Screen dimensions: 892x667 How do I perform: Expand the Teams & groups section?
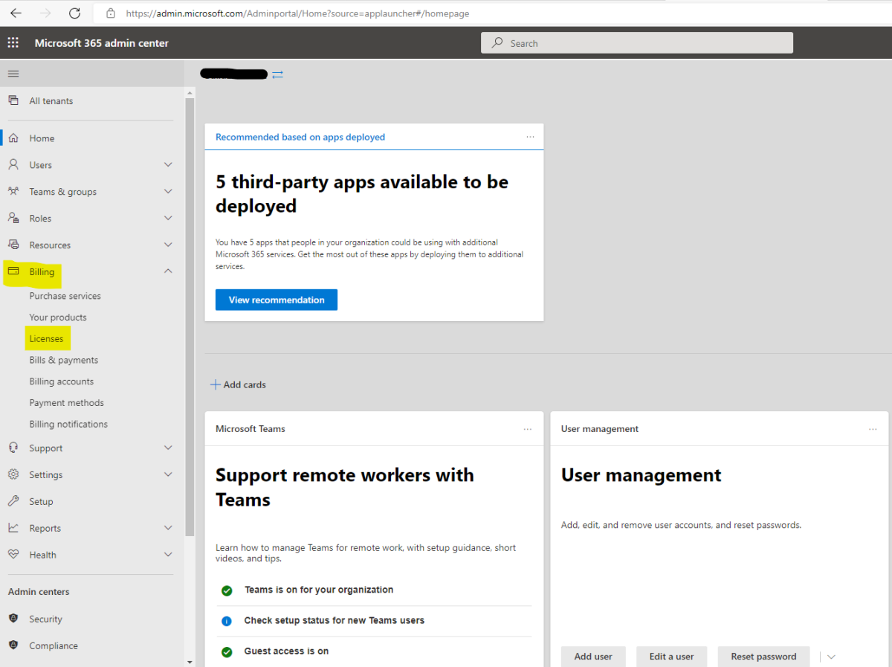(168, 191)
